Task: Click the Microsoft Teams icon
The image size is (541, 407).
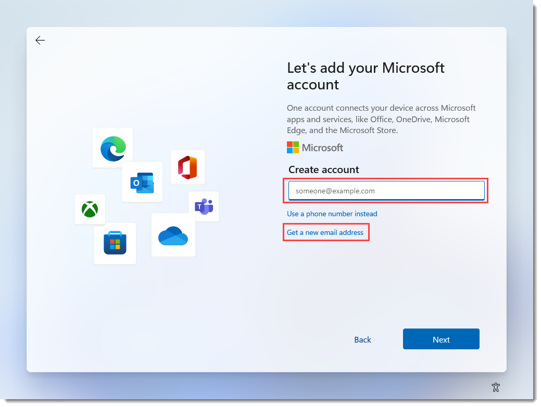Action: click(x=204, y=206)
